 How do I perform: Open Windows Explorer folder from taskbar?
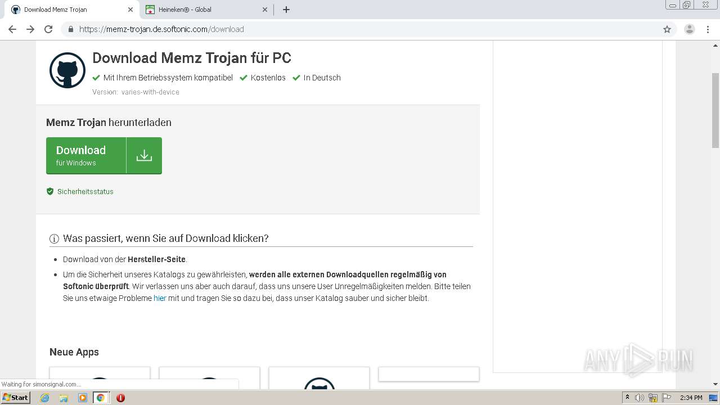[x=64, y=398]
